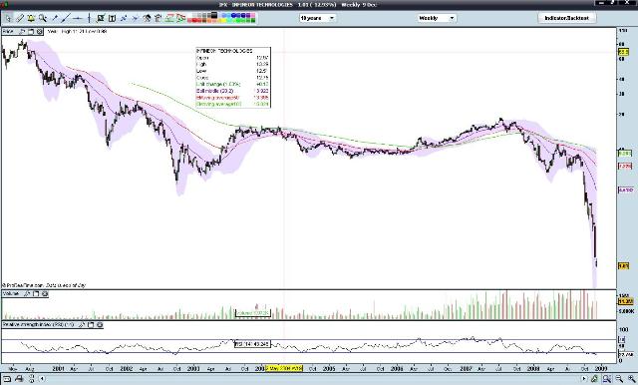The width and height of the screenshot is (638, 385).
Task: Open the Indicator/Backtest button
Action: click(567, 18)
